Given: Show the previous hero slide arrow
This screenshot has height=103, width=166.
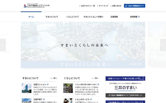Looking at the screenshot, I should 3,45.
